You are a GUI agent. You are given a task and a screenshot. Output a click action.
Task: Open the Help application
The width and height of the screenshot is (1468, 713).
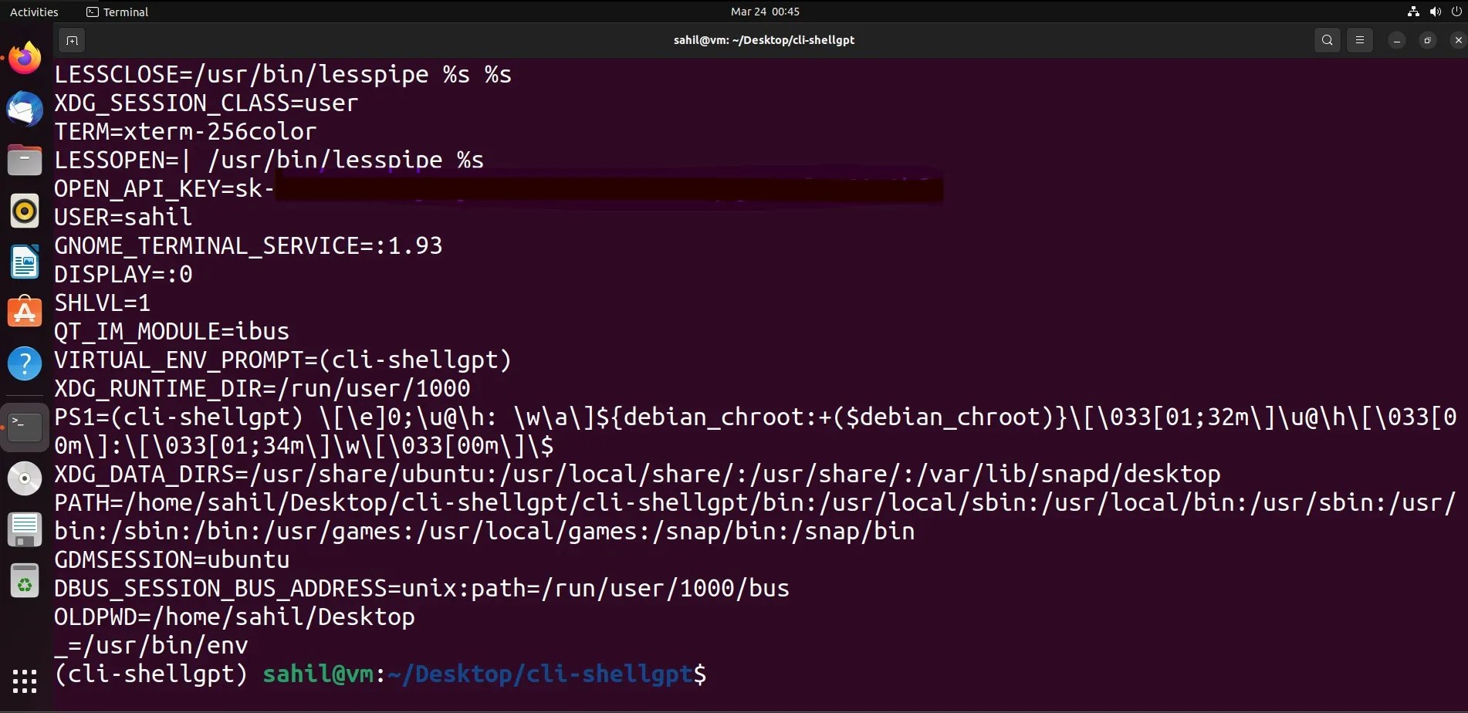coord(25,363)
